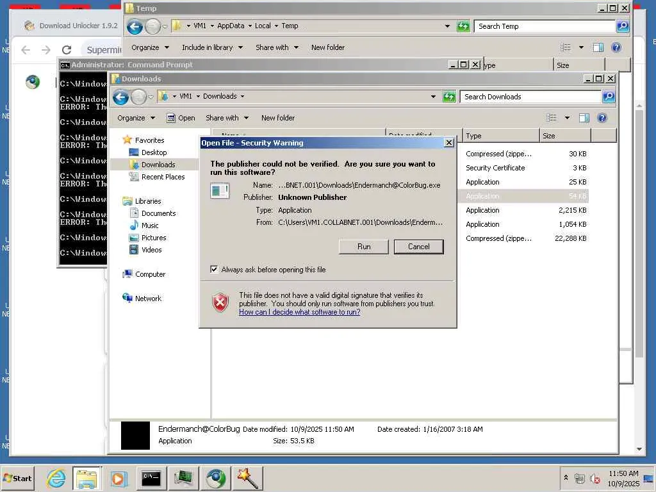Click search magnifier in Downloads window
The height and width of the screenshot is (492, 656).
[x=609, y=97]
